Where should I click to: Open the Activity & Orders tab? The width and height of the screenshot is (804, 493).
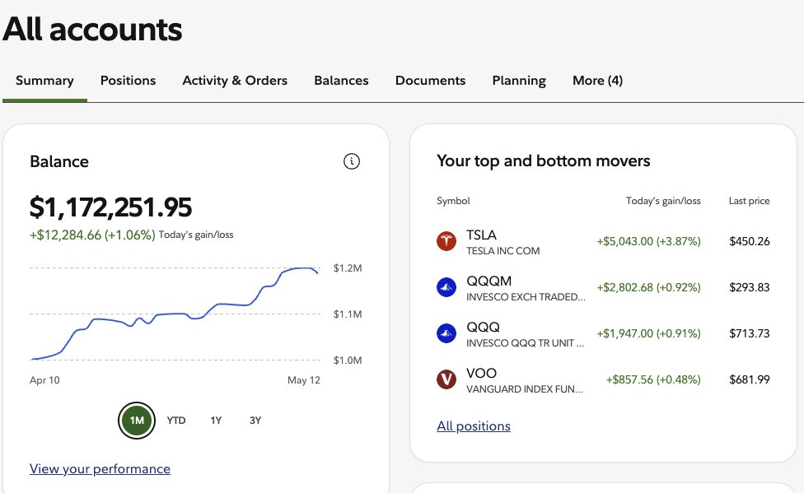click(235, 81)
